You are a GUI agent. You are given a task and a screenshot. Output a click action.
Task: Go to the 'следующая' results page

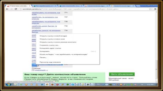coord(41,70)
